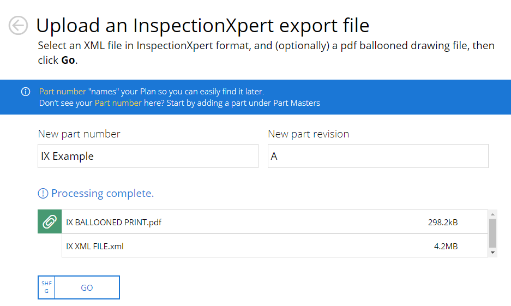
Task: Click the SHF G shortcut badge
Action: (46, 287)
